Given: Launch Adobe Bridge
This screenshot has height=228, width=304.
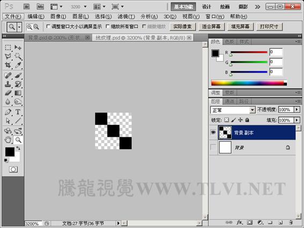Looking at the screenshot, I should click(x=27, y=7).
